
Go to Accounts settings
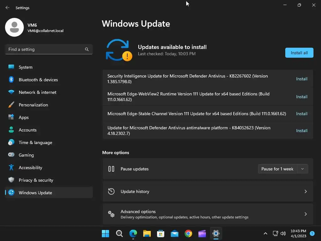49,130
